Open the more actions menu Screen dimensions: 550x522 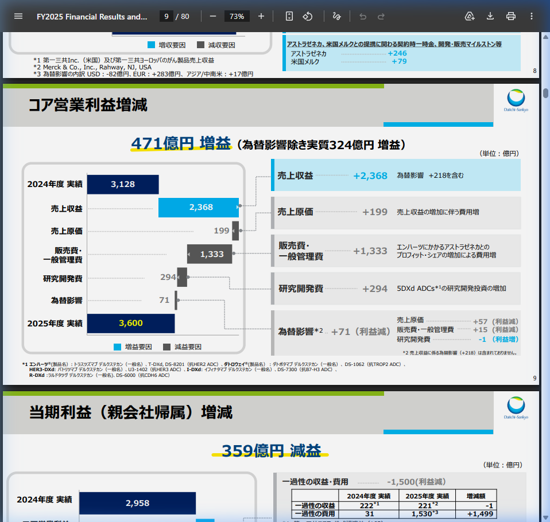532,16
